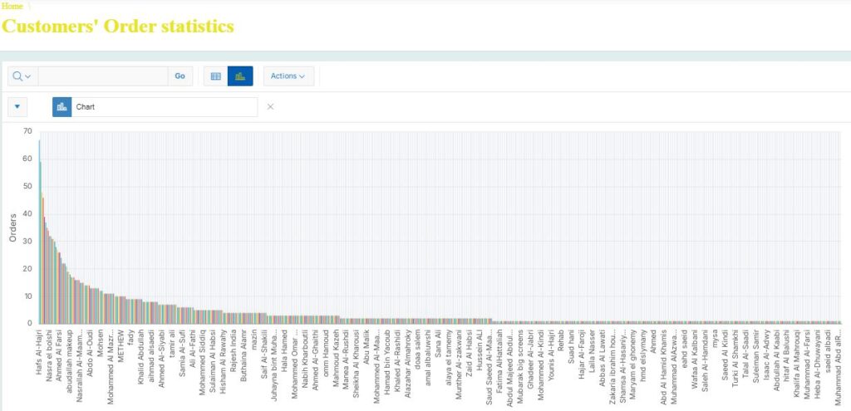Open the Actions menu

click(x=288, y=76)
